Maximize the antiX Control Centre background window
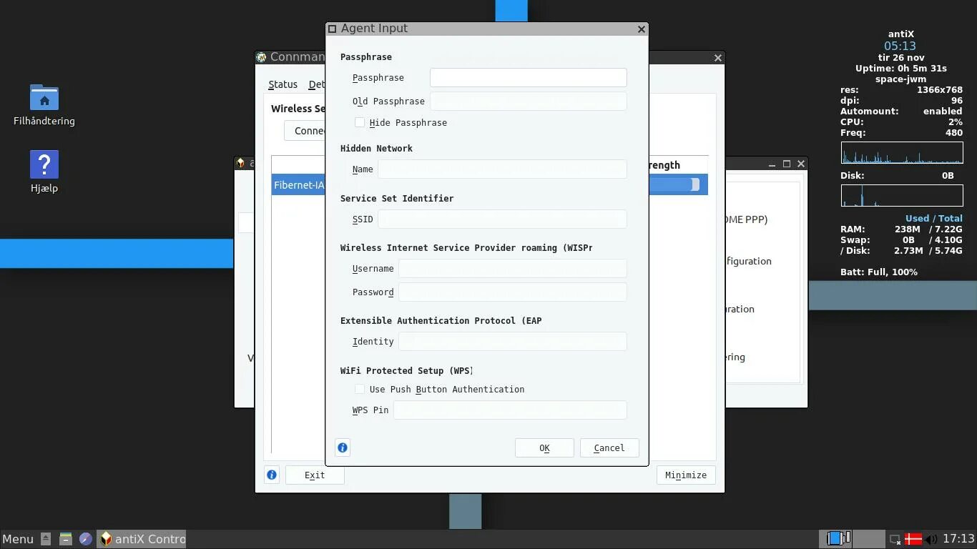The height and width of the screenshot is (549, 977). point(787,164)
